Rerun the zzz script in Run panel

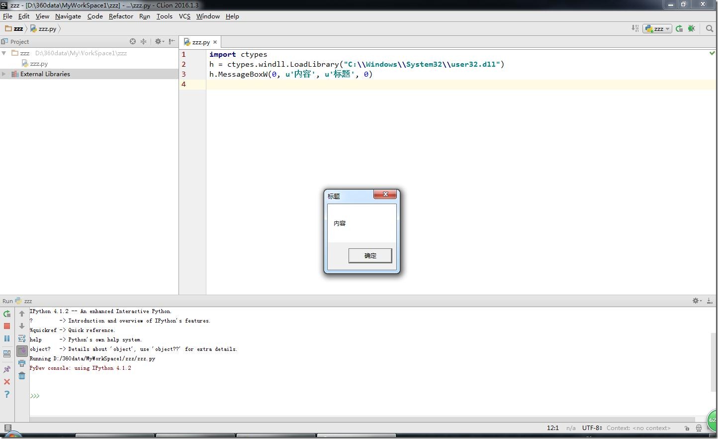7,314
